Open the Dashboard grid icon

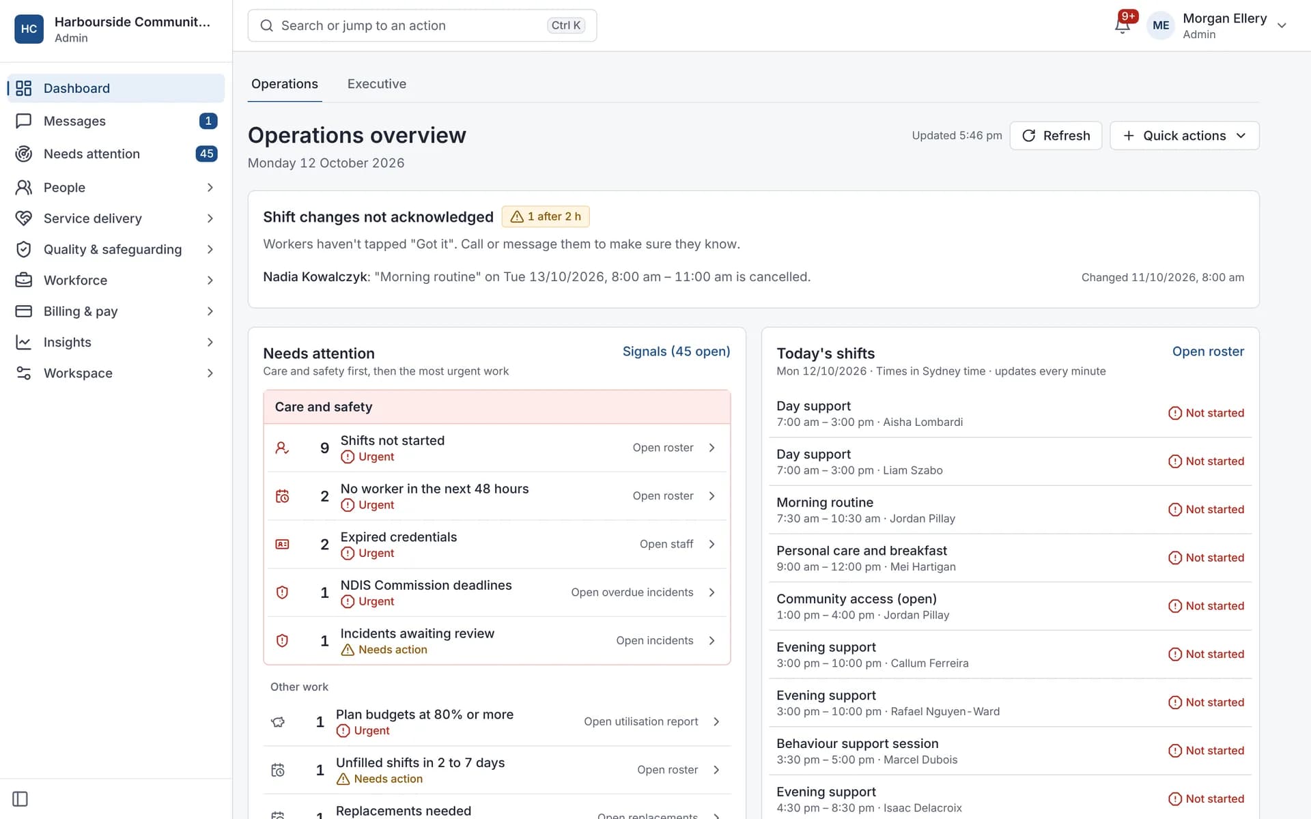pos(24,88)
